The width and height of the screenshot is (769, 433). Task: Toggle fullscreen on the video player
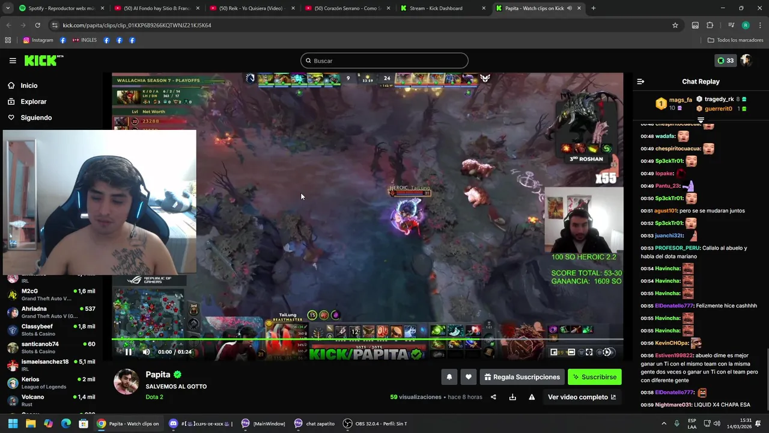[x=589, y=352]
